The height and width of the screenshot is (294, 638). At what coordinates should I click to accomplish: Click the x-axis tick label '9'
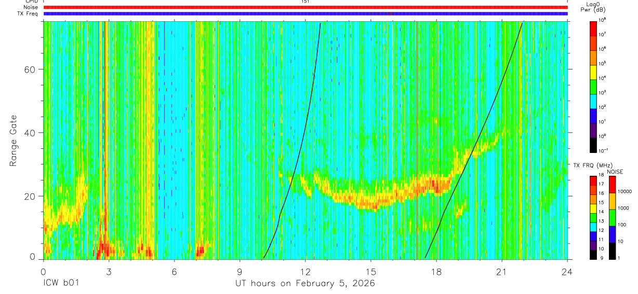240,271
